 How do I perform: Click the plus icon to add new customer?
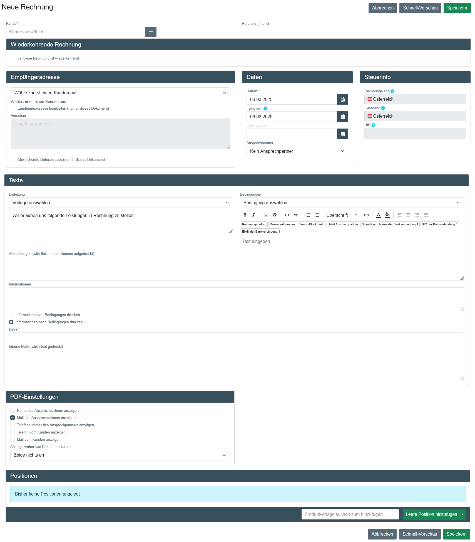(x=151, y=32)
